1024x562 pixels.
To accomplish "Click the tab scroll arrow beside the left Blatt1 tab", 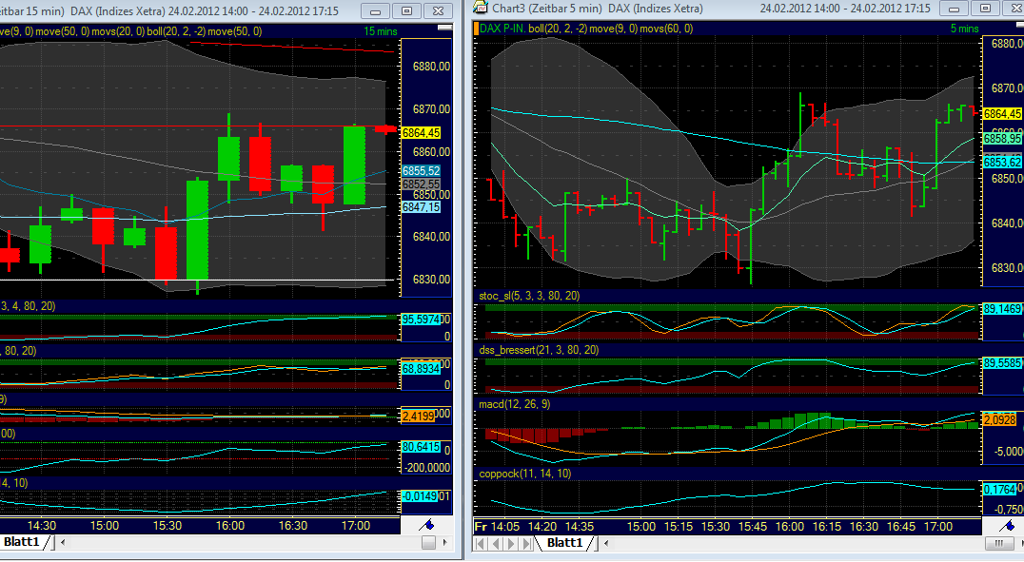I will (x=62, y=543).
